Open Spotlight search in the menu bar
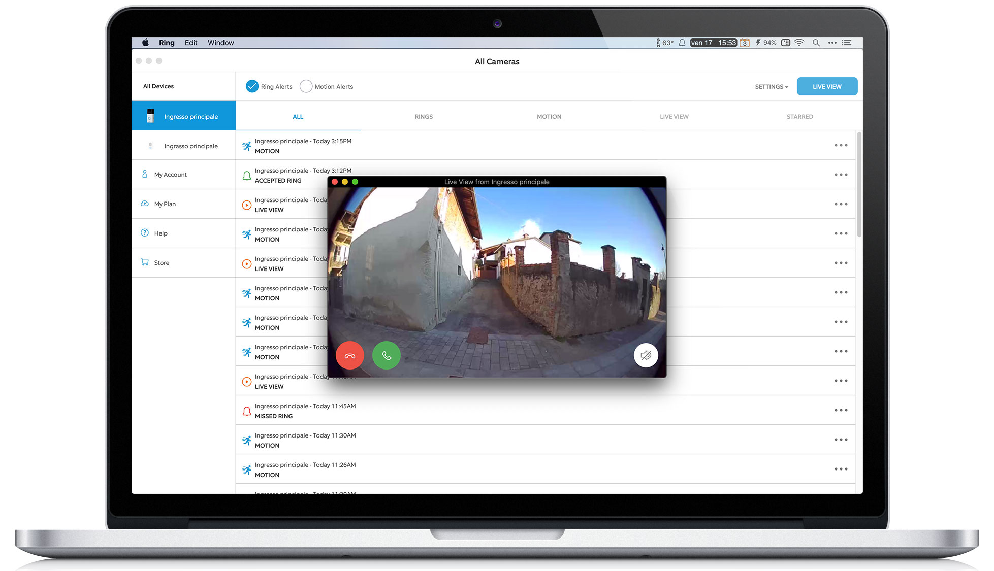 [x=816, y=43]
